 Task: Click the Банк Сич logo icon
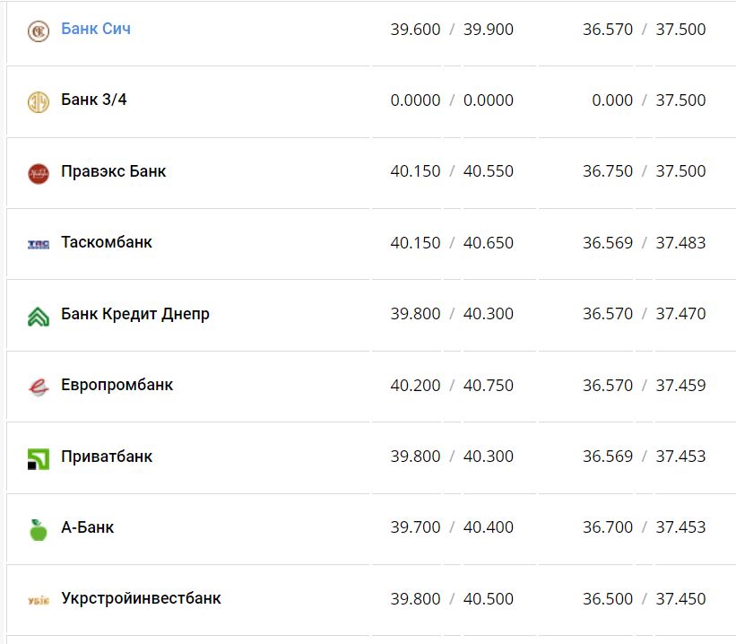38,30
